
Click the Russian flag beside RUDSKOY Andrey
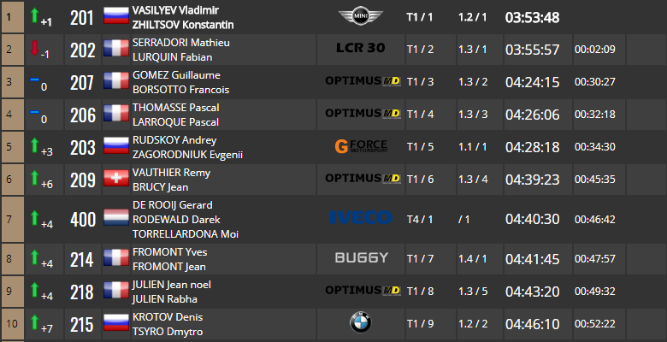pos(116,145)
